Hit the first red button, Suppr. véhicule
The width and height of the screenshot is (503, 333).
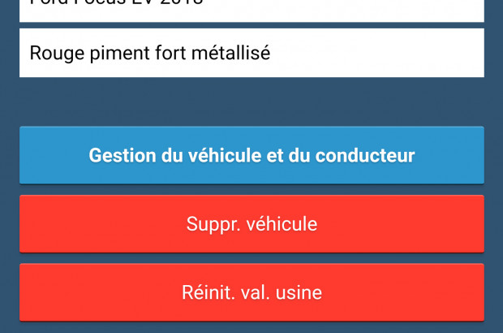[x=251, y=223]
